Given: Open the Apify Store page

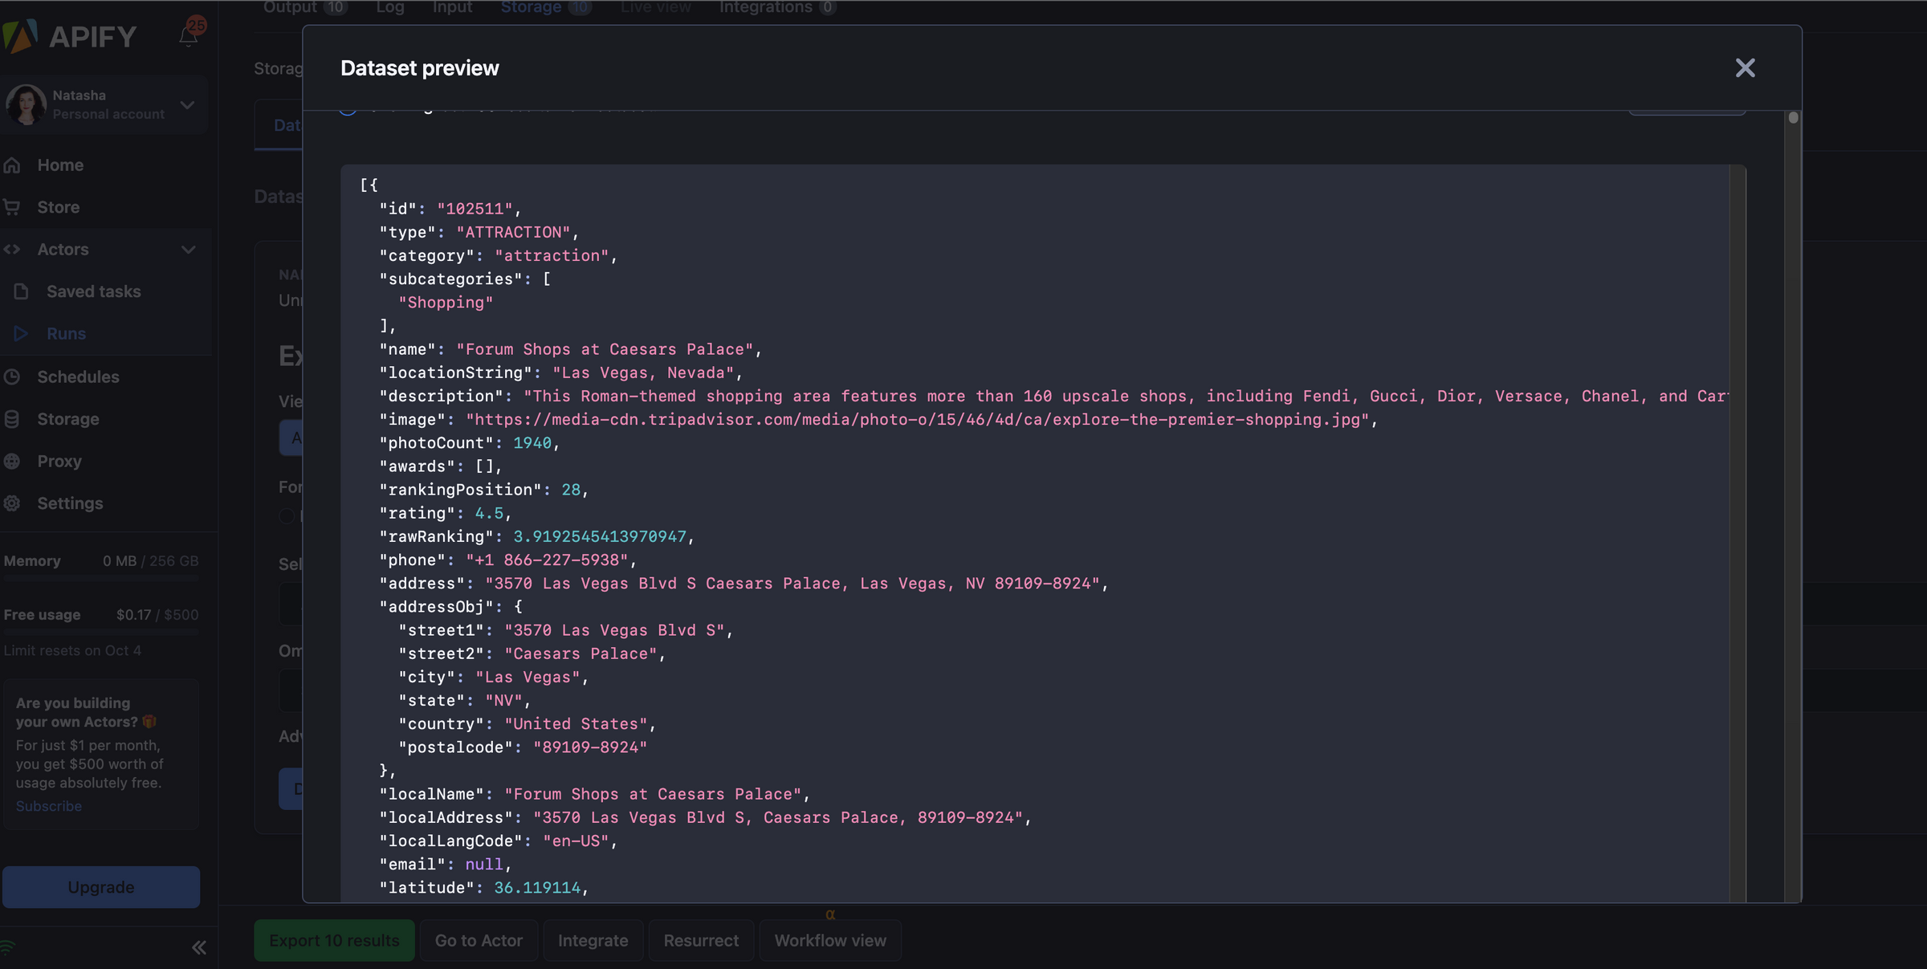Looking at the screenshot, I should (x=58, y=207).
